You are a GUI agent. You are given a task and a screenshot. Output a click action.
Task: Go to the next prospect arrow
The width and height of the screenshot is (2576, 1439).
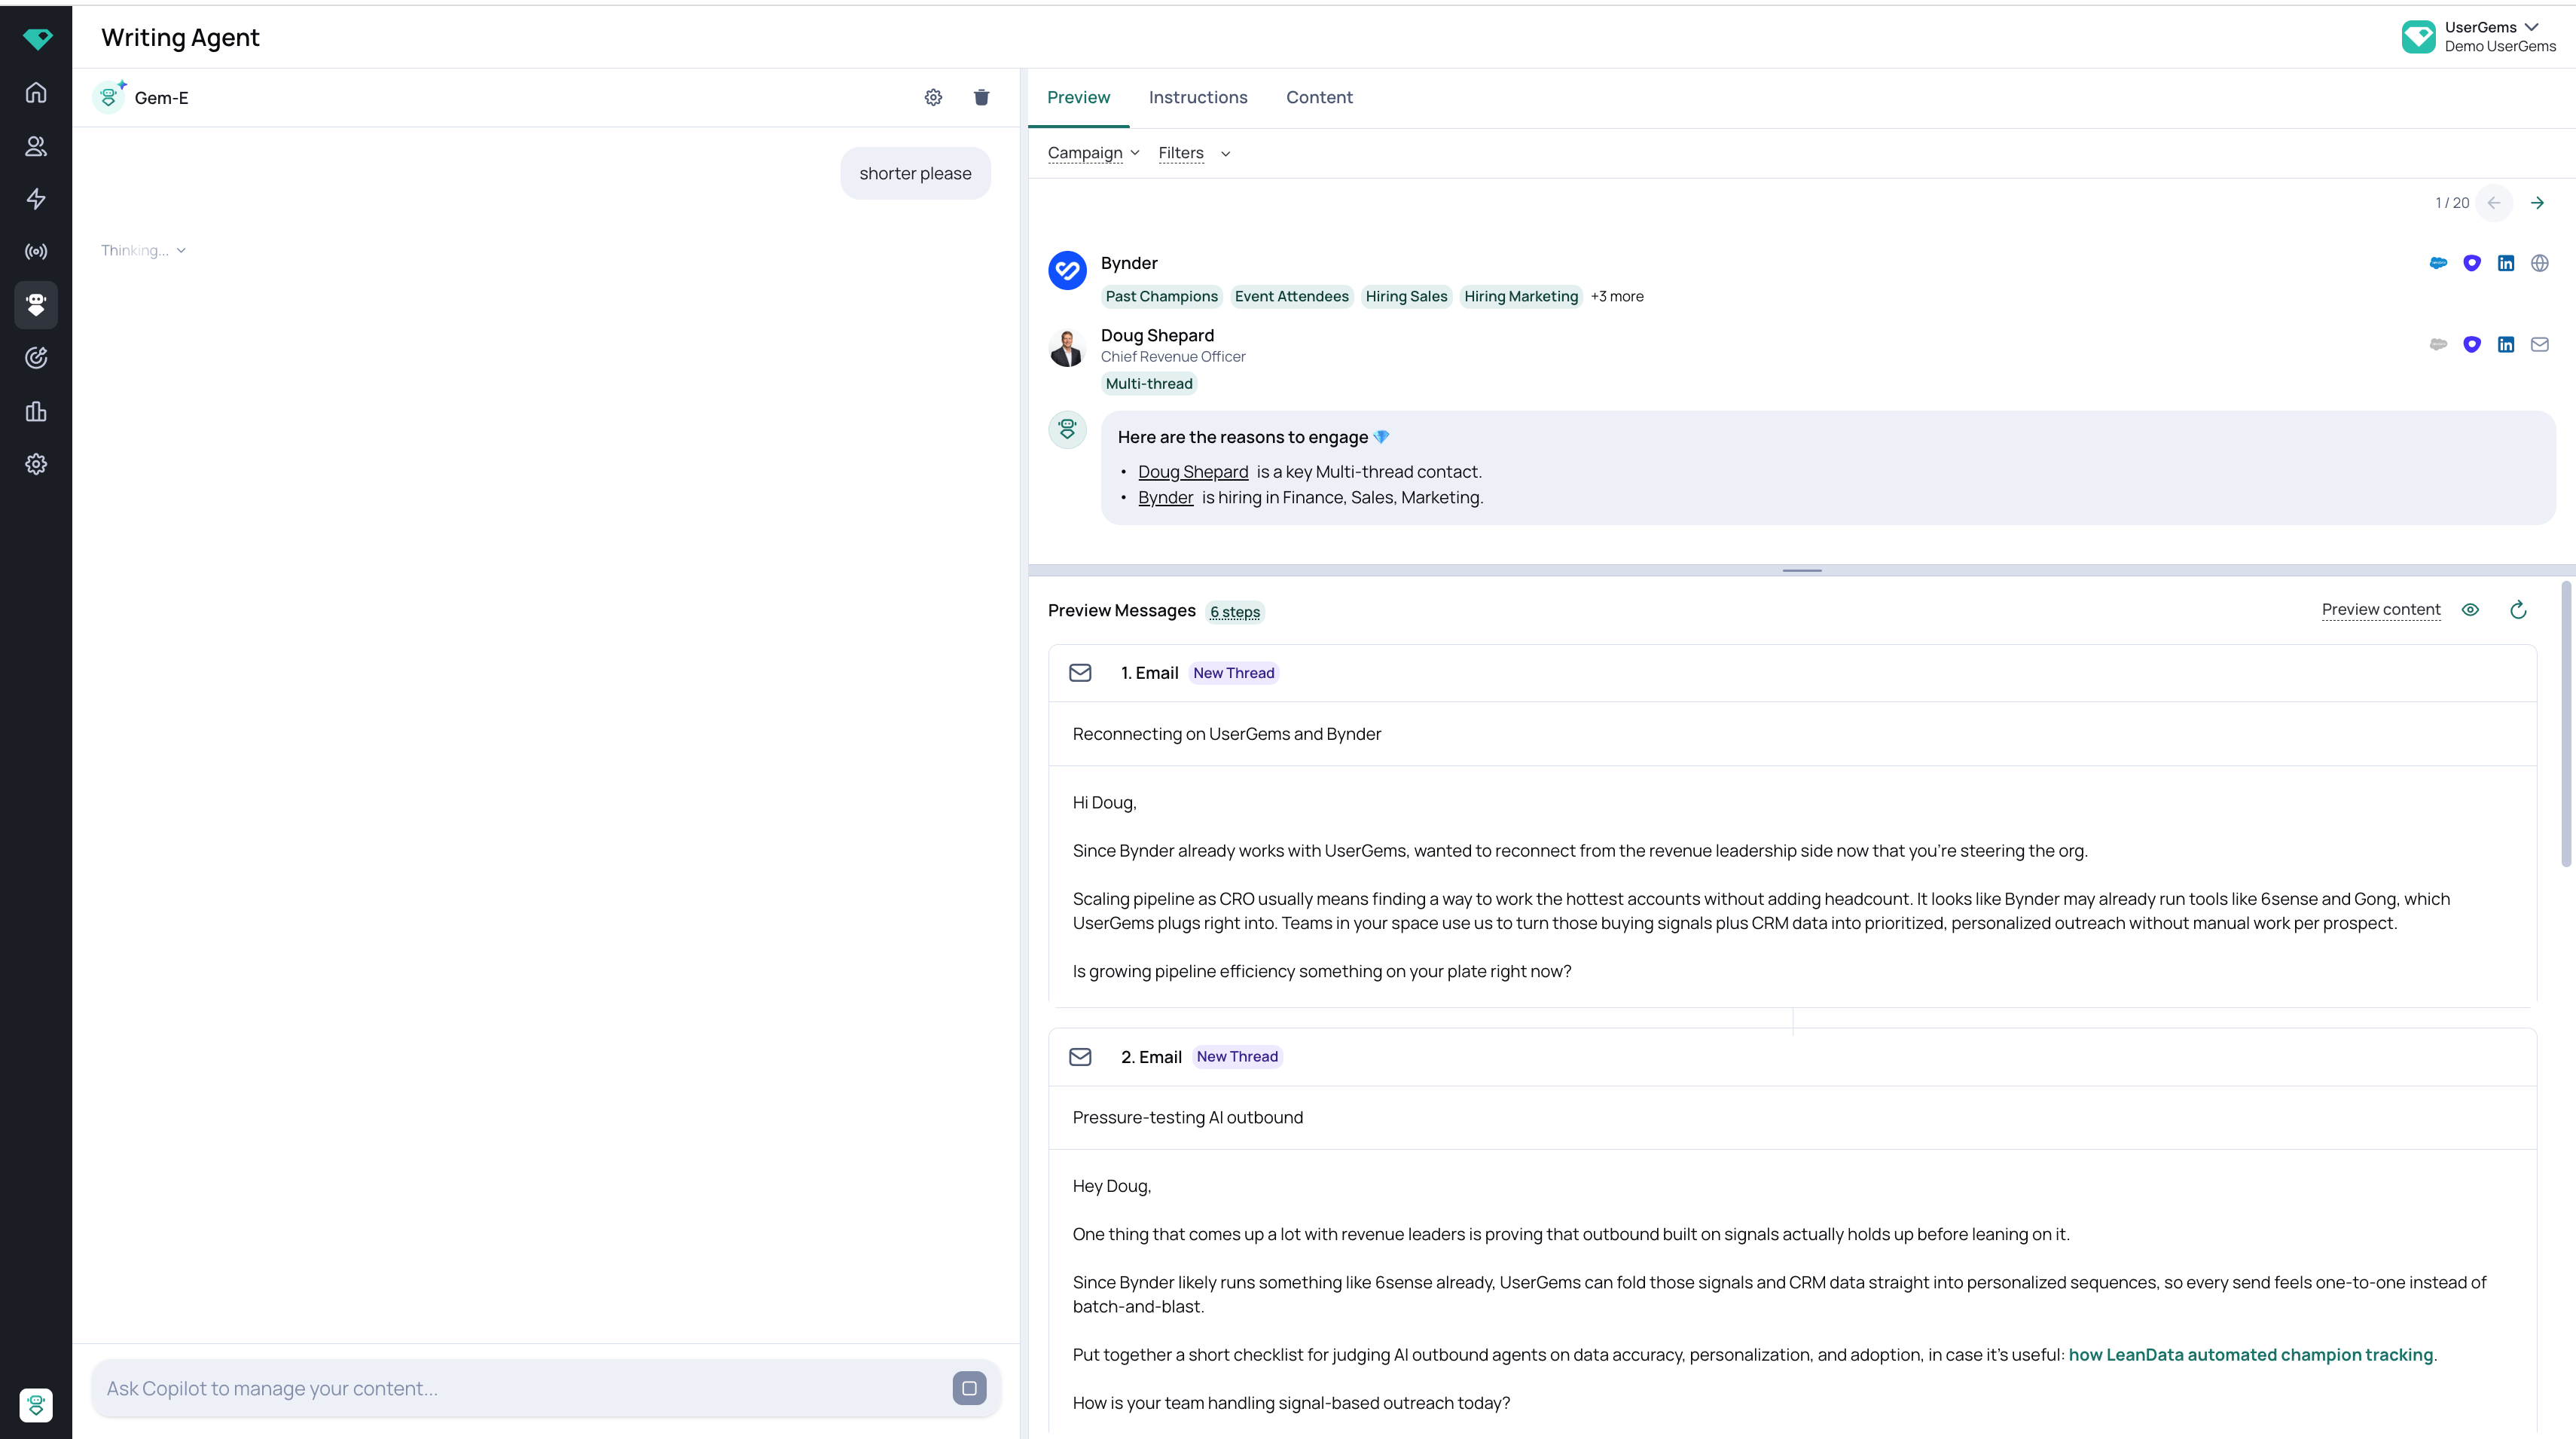2537,203
